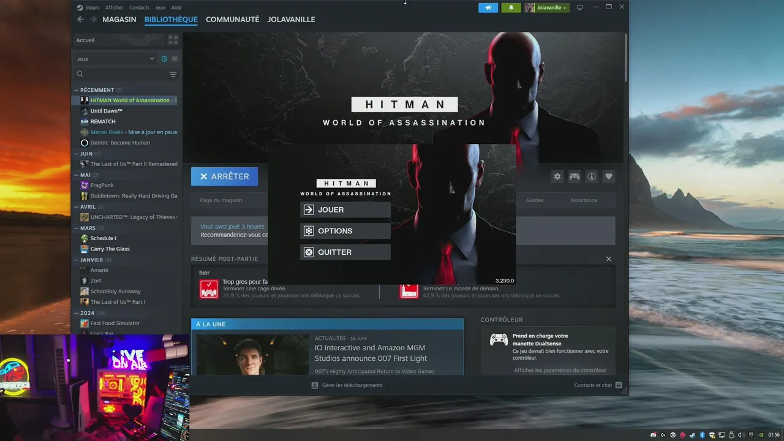The image size is (784, 441).
Task: Go to the MAGASIN tab
Action: (x=119, y=20)
